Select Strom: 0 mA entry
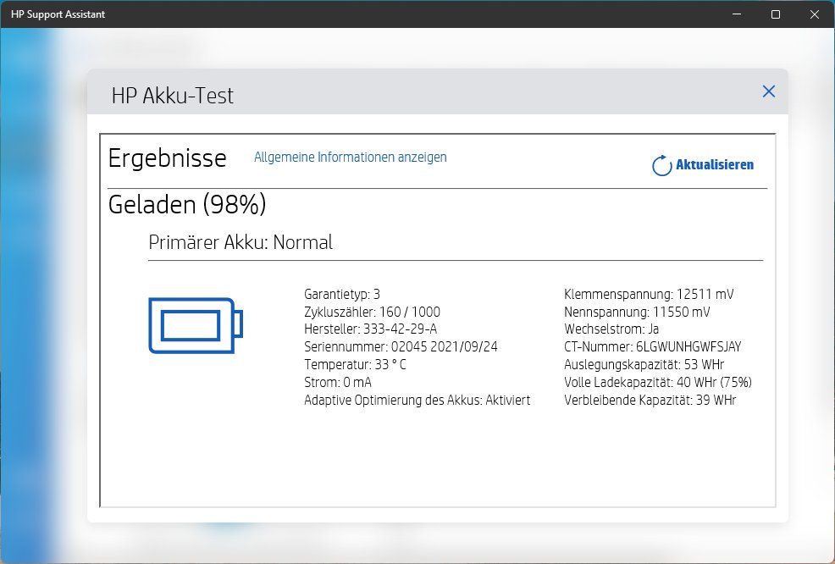 [x=338, y=383]
